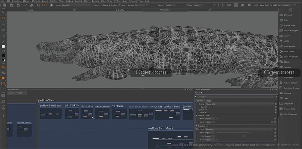Open the brush Mode dropdown
The image size is (302, 149).
pos(76,5)
